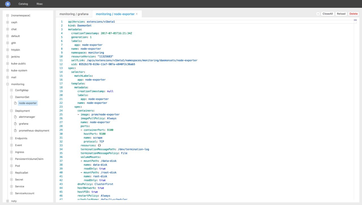The image size is (362, 205).
Task: Click the Kubernetes logo in the top bar
Action: point(8,4)
